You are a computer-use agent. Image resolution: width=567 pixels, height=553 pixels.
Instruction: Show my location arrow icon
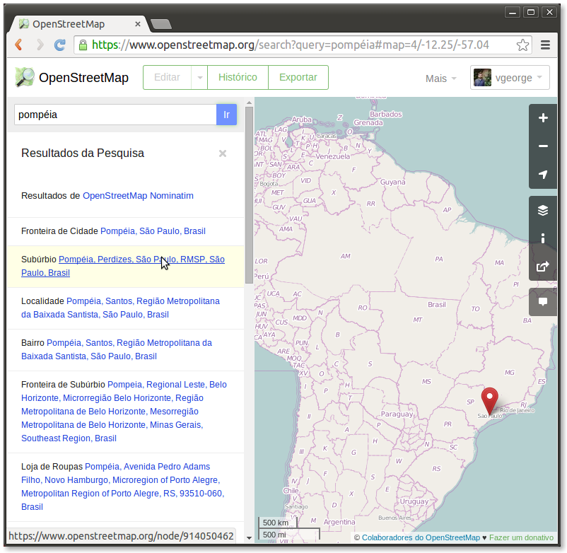coord(543,175)
